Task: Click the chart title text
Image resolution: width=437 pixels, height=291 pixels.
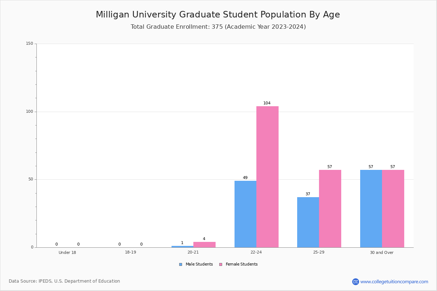Action: 218,15
